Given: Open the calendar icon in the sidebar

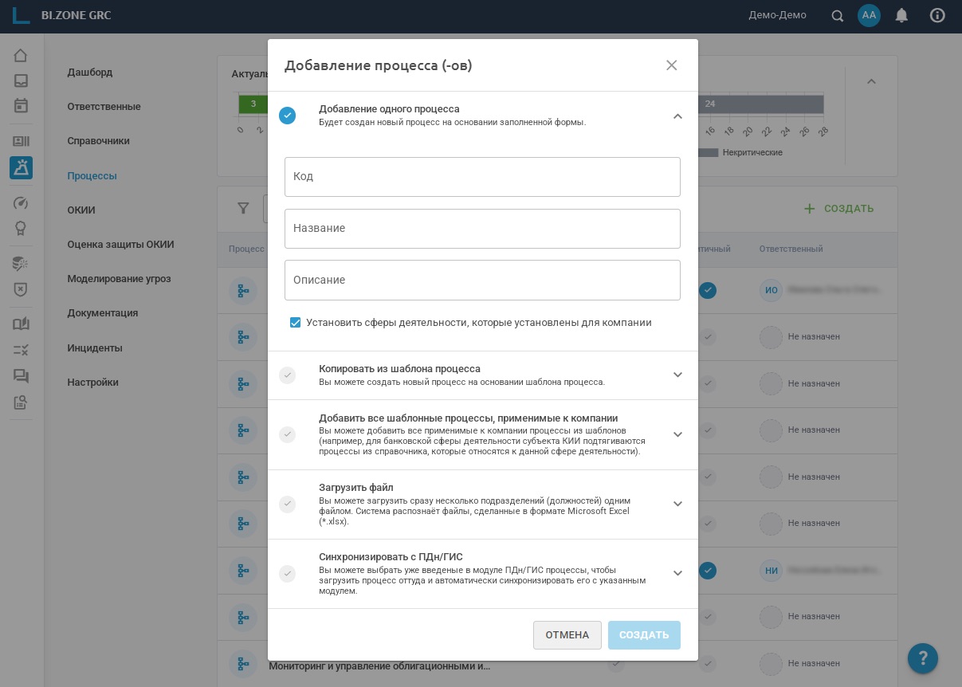Looking at the screenshot, I should (21, 105).
